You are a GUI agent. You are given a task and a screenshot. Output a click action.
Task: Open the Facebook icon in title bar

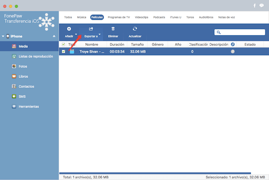(x=255, y=6)
